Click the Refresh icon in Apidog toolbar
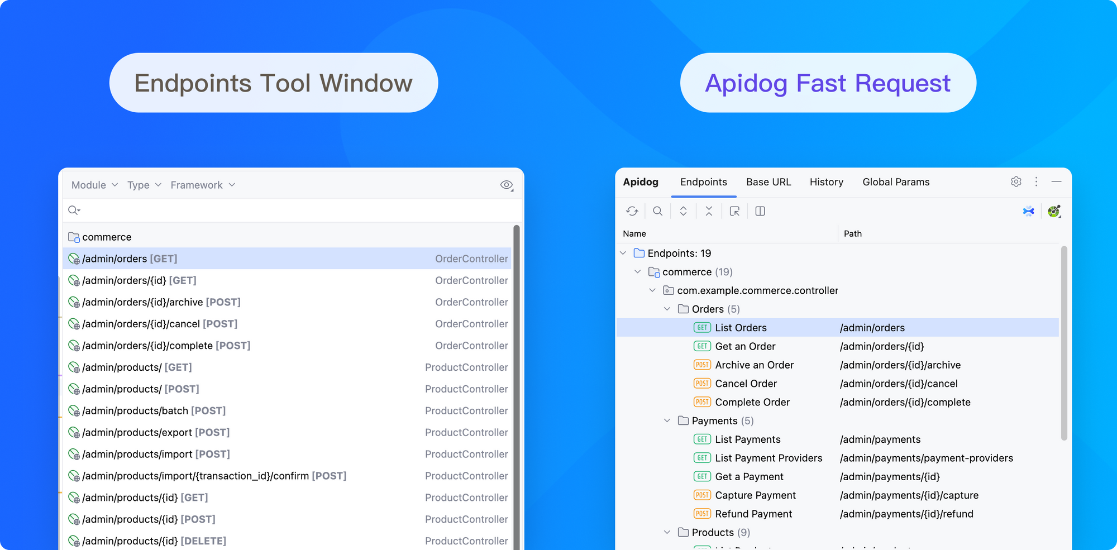The height and width of the screenshot is (550, 1117). (632, 211)
